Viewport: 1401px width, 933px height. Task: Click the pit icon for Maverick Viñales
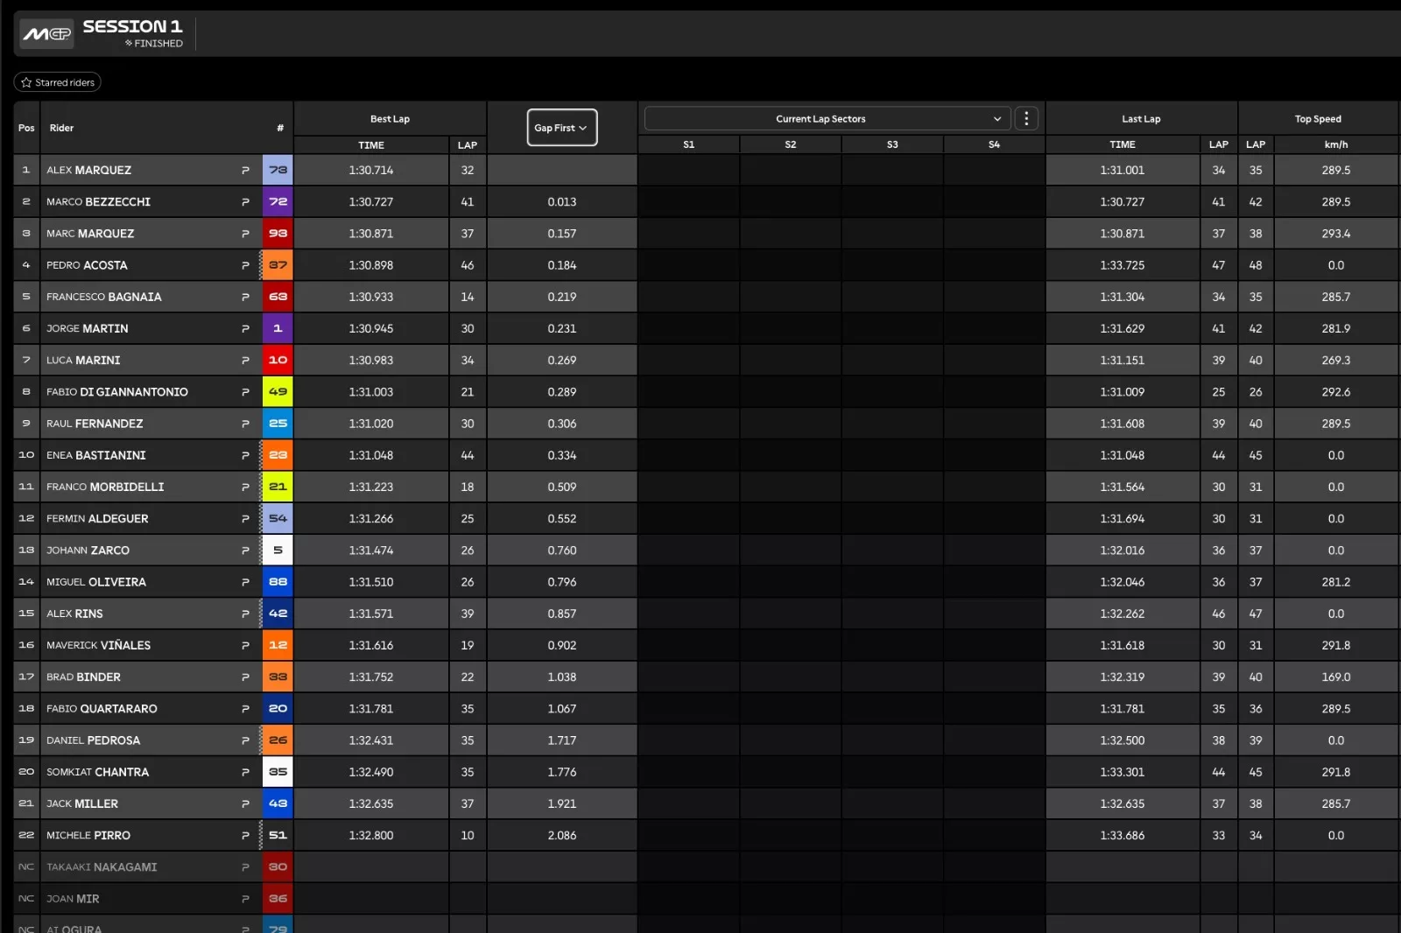pos(245,646)
